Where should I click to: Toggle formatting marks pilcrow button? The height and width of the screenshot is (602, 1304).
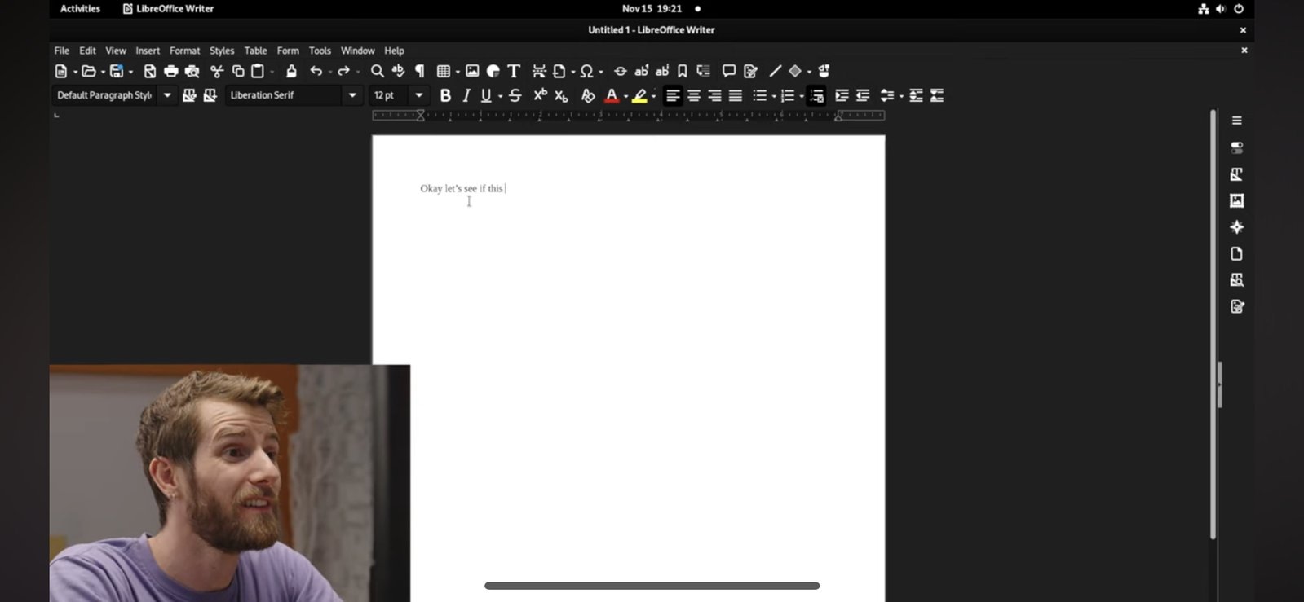(420, 72)
